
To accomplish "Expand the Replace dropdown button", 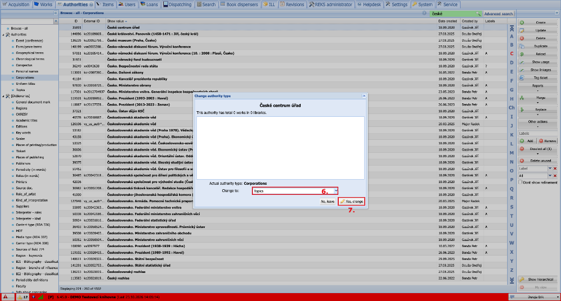I will 538,111.
